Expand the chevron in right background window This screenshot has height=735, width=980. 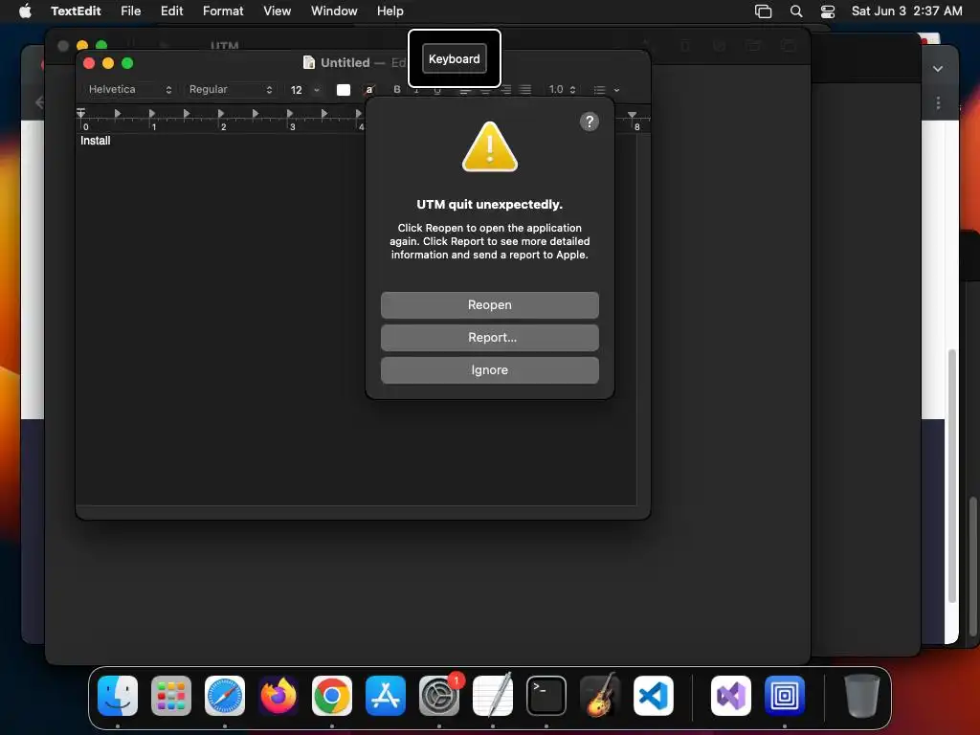coord(938,69)
